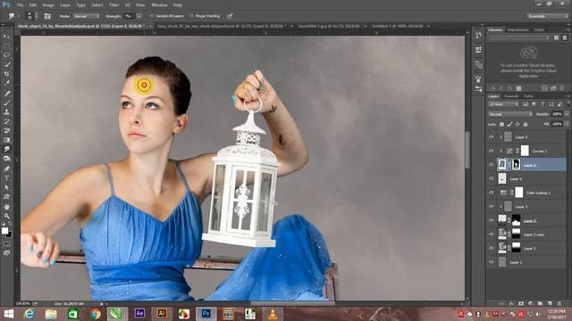Screen dimensions: 572x321
Task: Open Strength slider dropdown arrow
Action: (x=139, y=16)
